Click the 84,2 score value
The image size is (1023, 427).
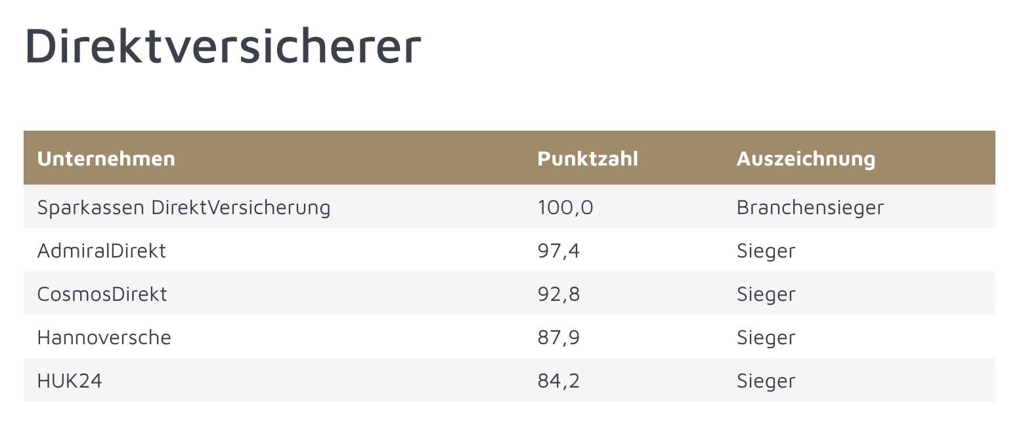click(x=559, y=380)
